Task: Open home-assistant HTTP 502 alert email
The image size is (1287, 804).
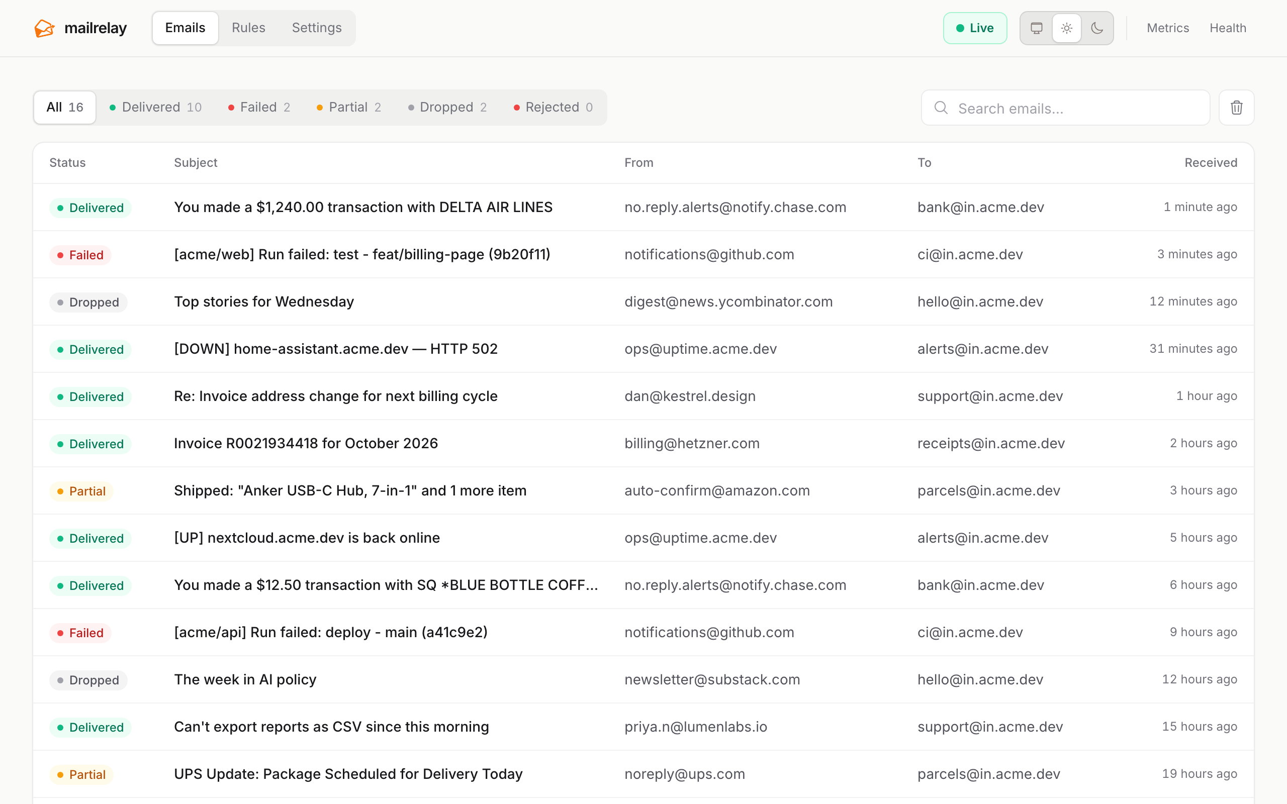Action: pyautogui.click(x=643, y=349)
